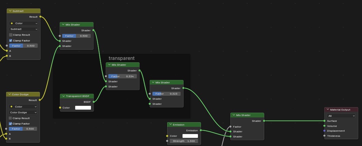Screen dimensions: 362x146
Task: Collapse the Emission node with its chevron
Action: (x=170, y=125)
